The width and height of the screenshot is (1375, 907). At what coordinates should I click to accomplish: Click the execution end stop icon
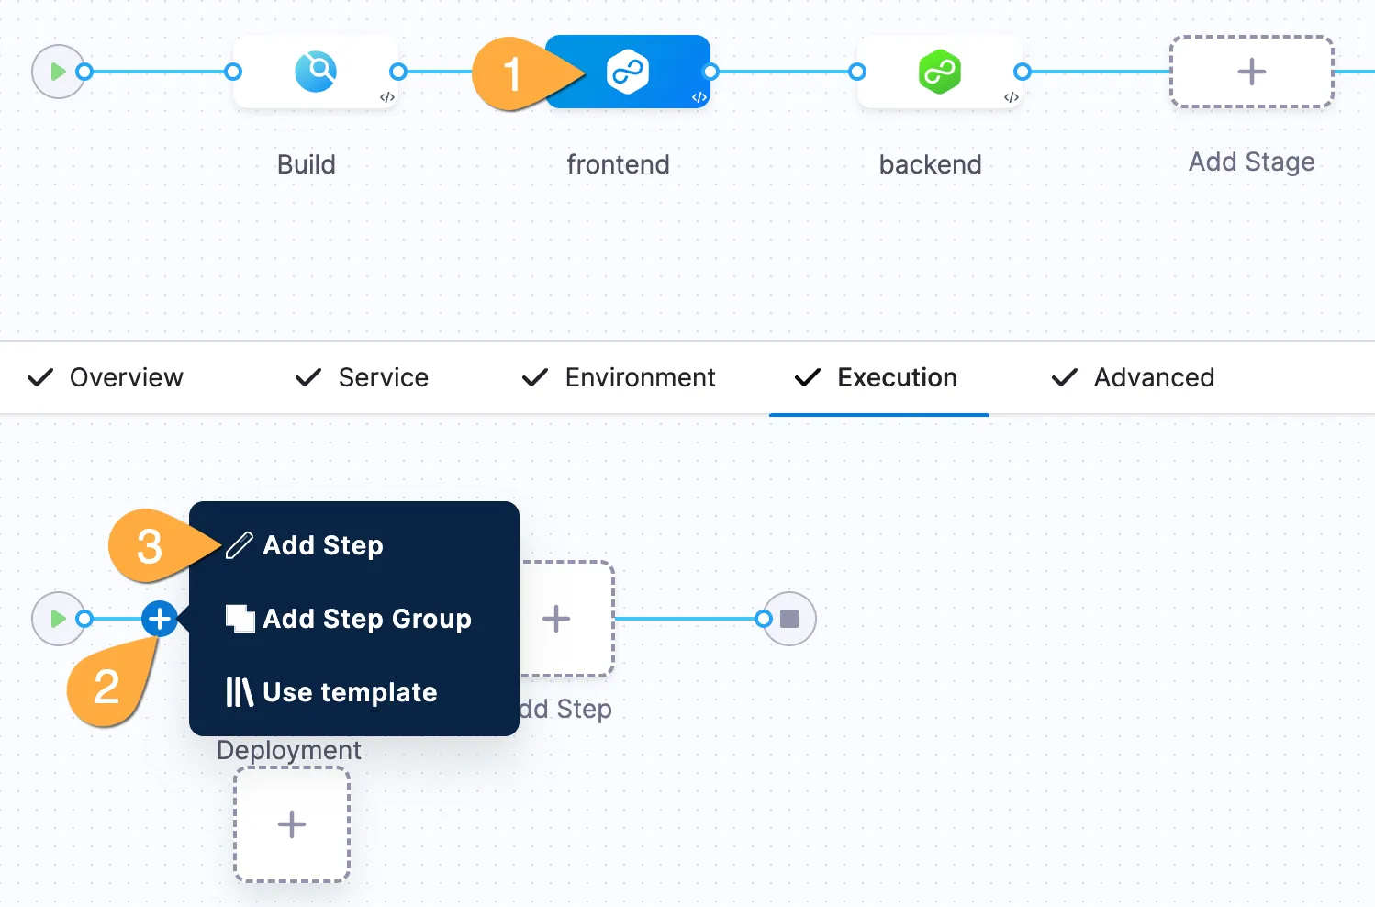pos(789,619)
